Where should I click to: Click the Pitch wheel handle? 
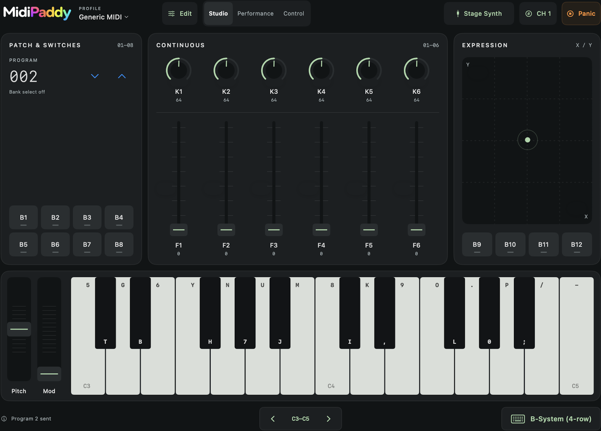point(19,329)
